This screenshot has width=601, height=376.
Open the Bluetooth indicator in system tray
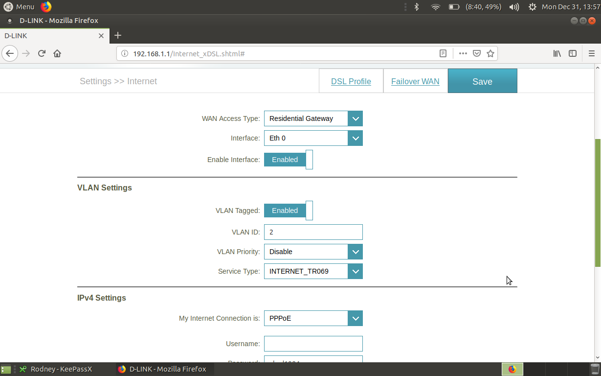pos(417,7)
